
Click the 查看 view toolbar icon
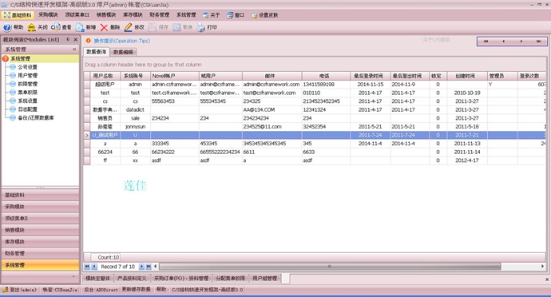pos(56,27)
